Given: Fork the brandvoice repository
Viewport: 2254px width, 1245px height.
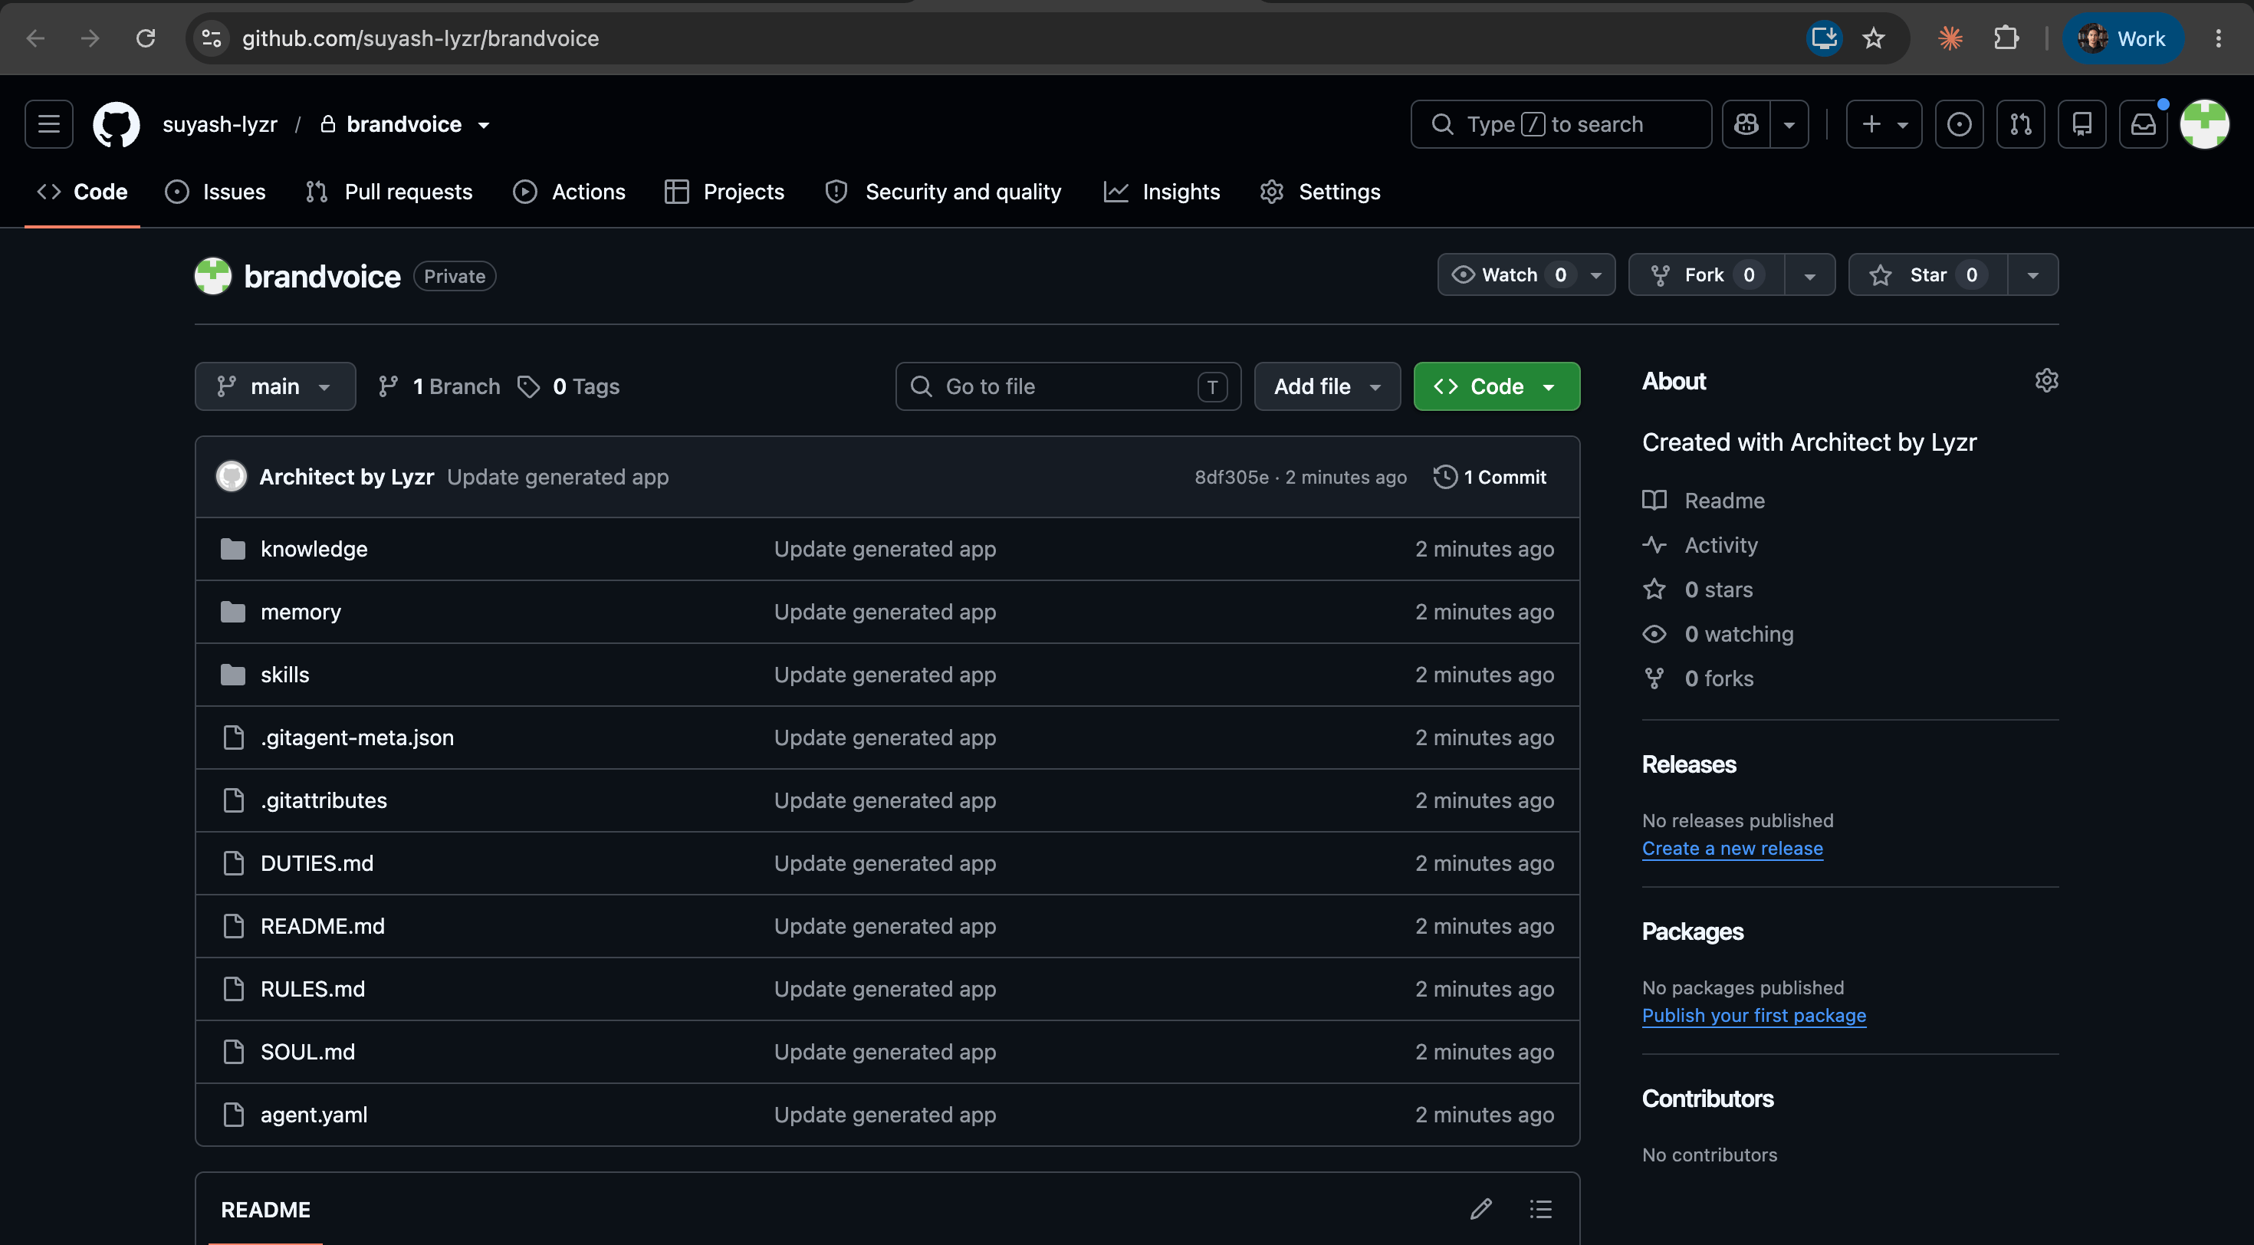Looking at the screenshot, I should (1705, 274).
